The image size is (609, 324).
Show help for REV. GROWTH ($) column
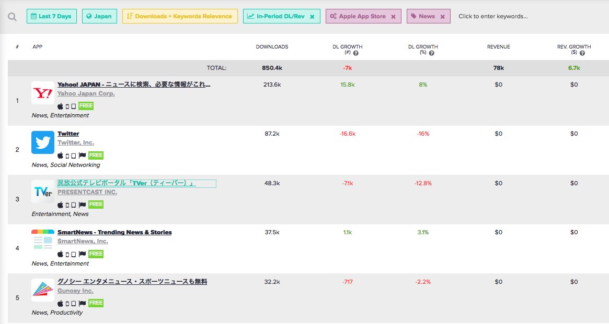click(582, 53)
